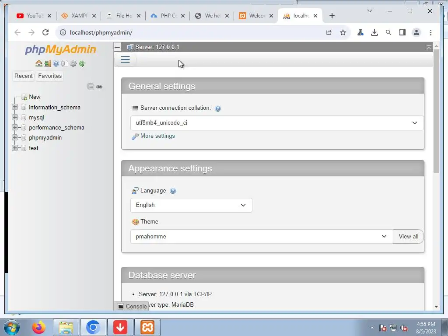Open File Explorer from the taskbar
The width and height of the screenshot is (448, 336).
(66, 327)
